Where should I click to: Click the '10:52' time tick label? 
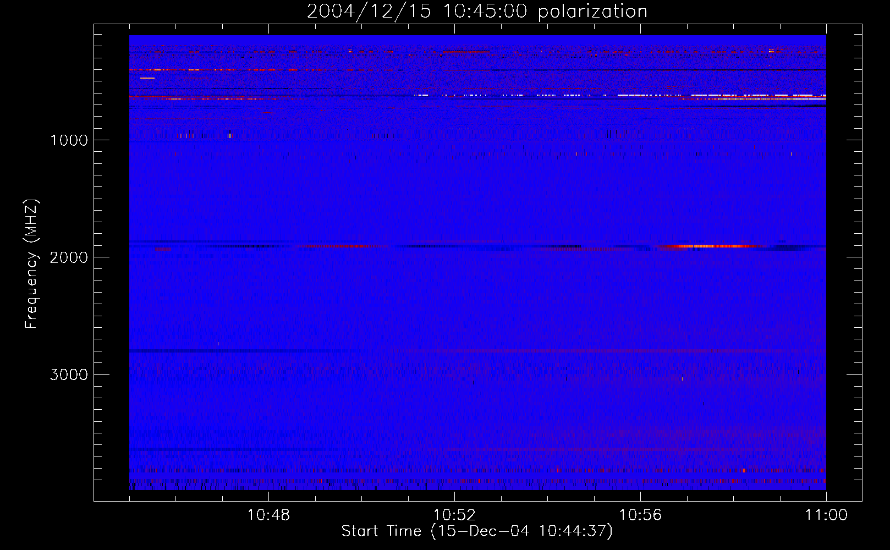tap(454, 515)
